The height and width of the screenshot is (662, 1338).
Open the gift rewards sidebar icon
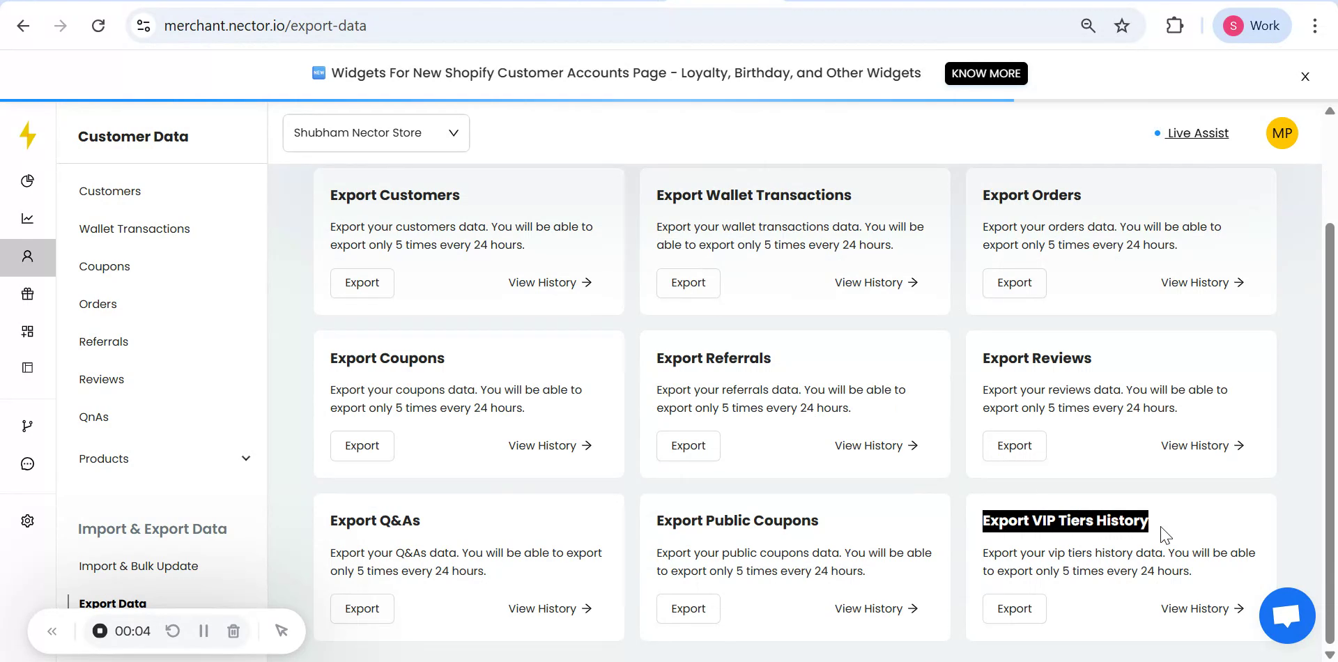coord(28,294)
